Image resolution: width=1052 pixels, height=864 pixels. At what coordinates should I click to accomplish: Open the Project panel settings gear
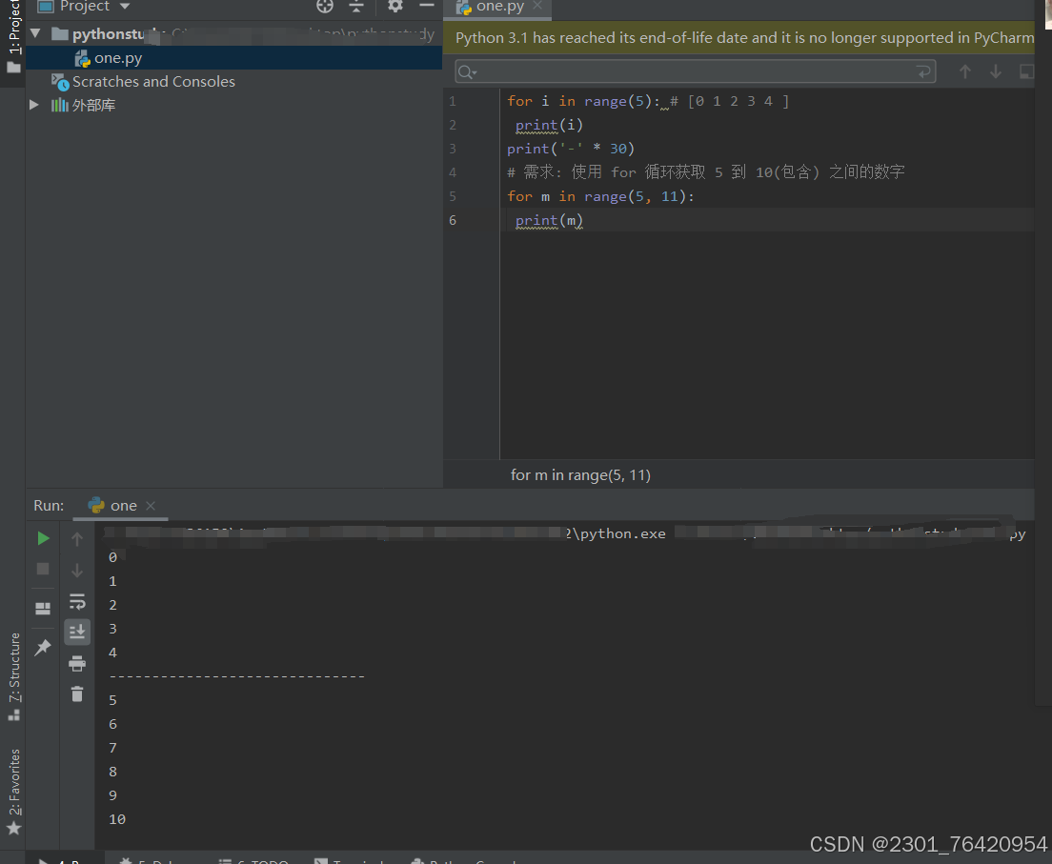(394, 7)
